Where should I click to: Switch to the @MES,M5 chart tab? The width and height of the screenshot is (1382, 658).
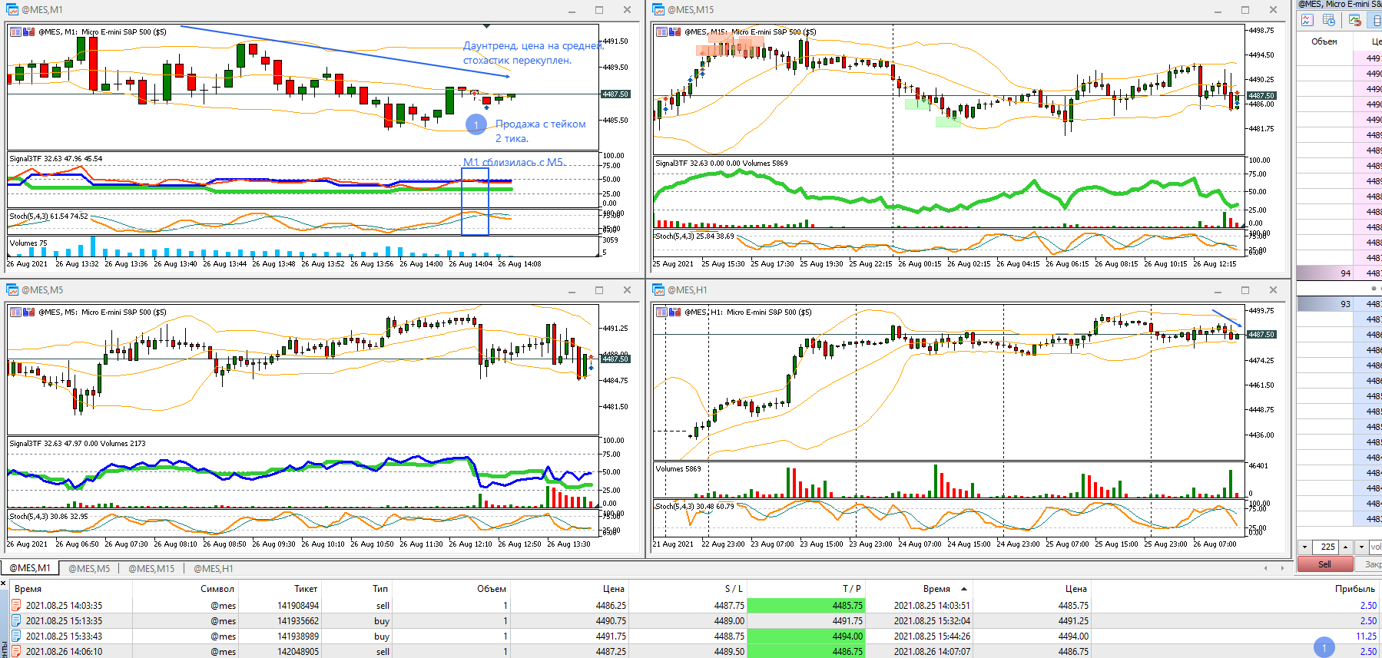click(89, 568)
